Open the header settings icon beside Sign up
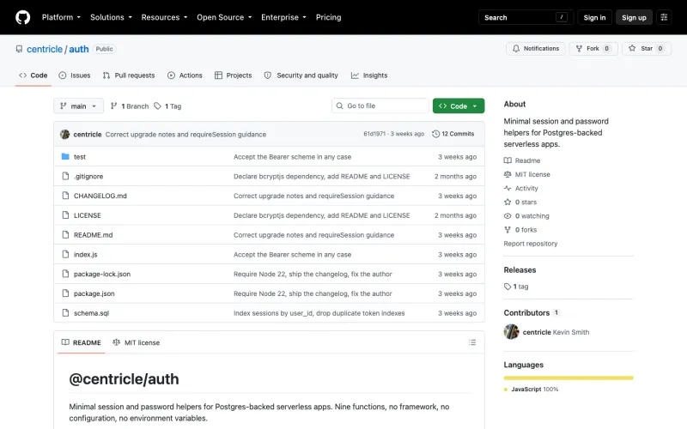 (x=664, y=17)
